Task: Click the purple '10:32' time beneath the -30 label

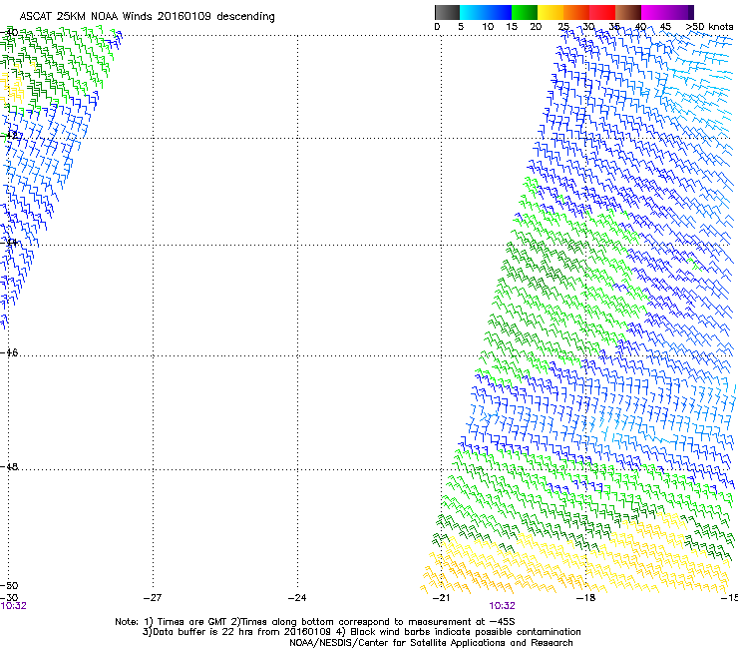Action: [13, 606]
